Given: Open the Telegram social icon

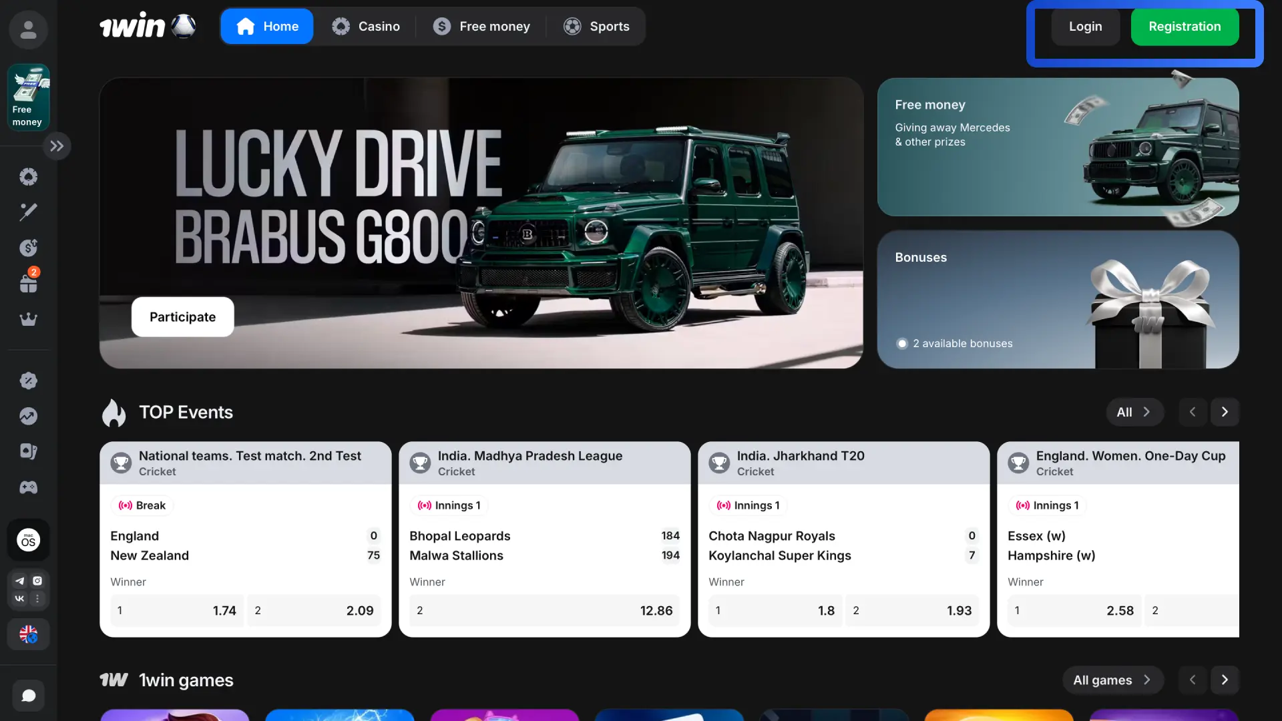Looking at the screenshot, I should 19,581.
